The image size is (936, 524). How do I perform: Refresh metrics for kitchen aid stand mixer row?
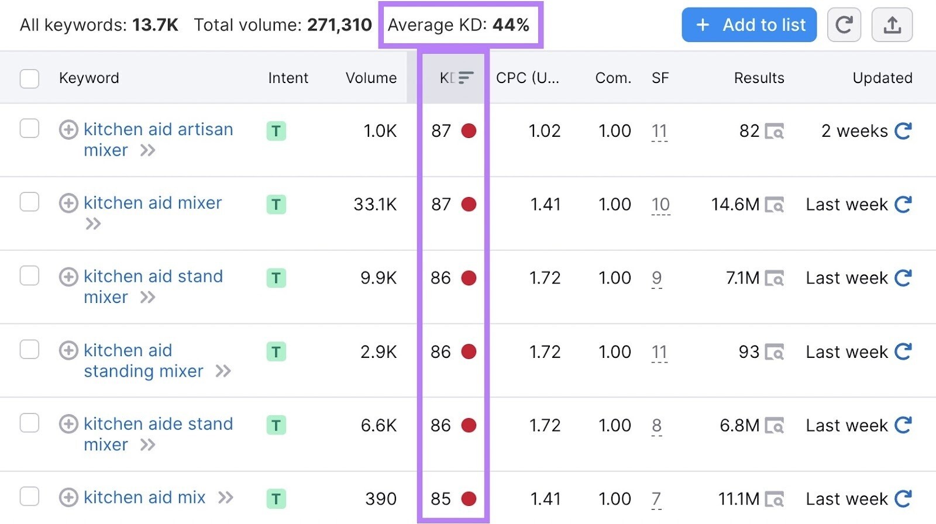point(903,278)
